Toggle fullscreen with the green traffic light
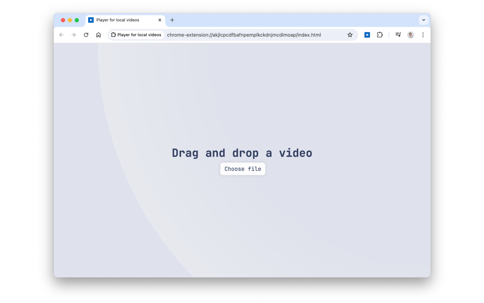 coord(76,20)
